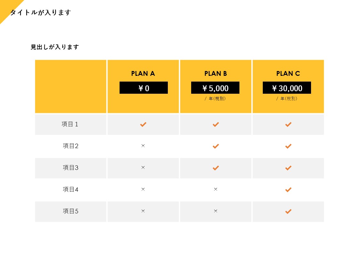Click the 見出しが入ります heading

[55, 47]
